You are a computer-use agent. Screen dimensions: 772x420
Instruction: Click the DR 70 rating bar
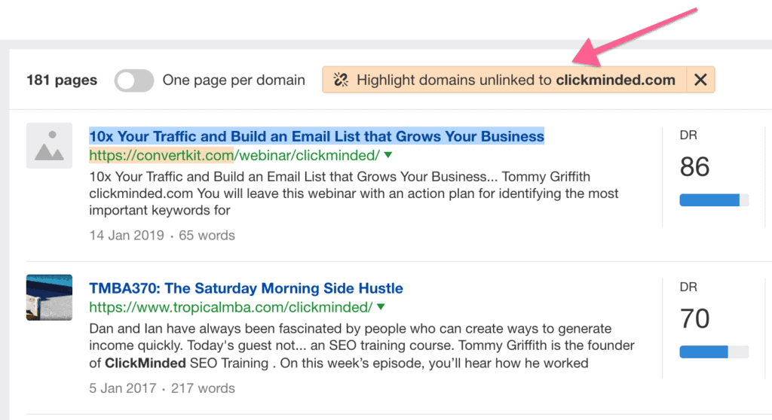[714, 352]
